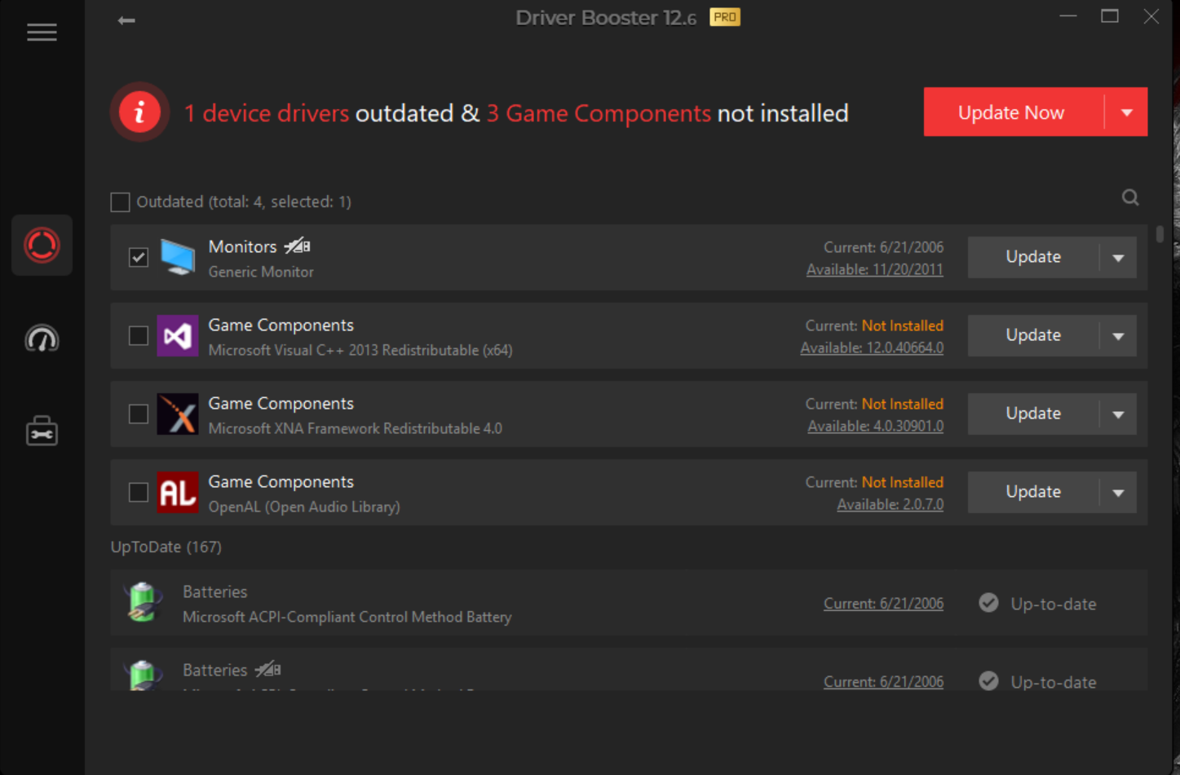Uncheck the Generic Monitor checkbox
The height and width of the screenshot is (775, 1180).
point(139,257)
